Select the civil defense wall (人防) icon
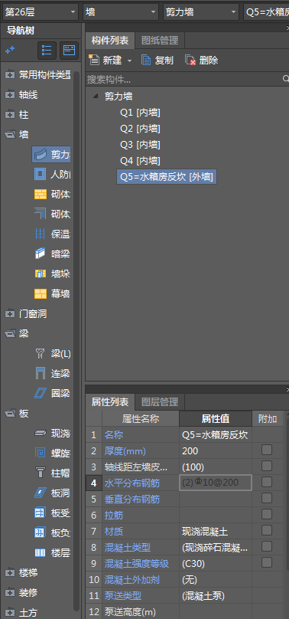The height and width of the screenshot is (619, 289). tap(41, 174)
